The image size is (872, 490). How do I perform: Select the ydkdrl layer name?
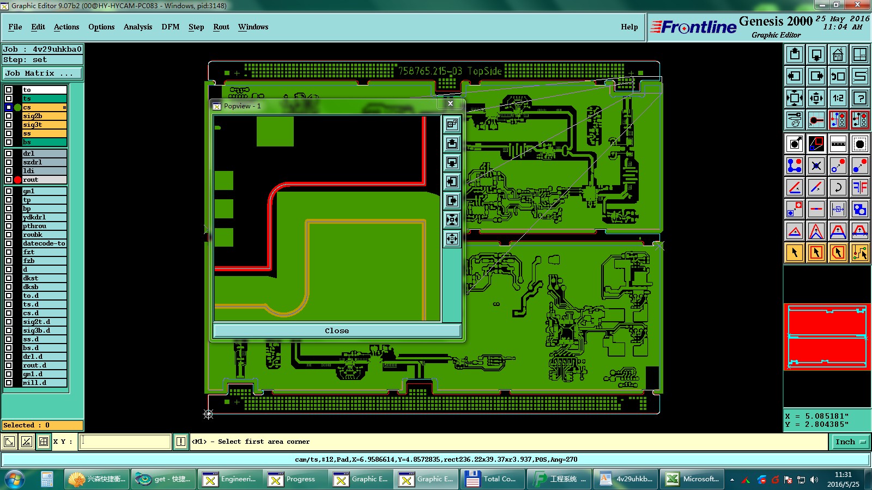point(44,217)
